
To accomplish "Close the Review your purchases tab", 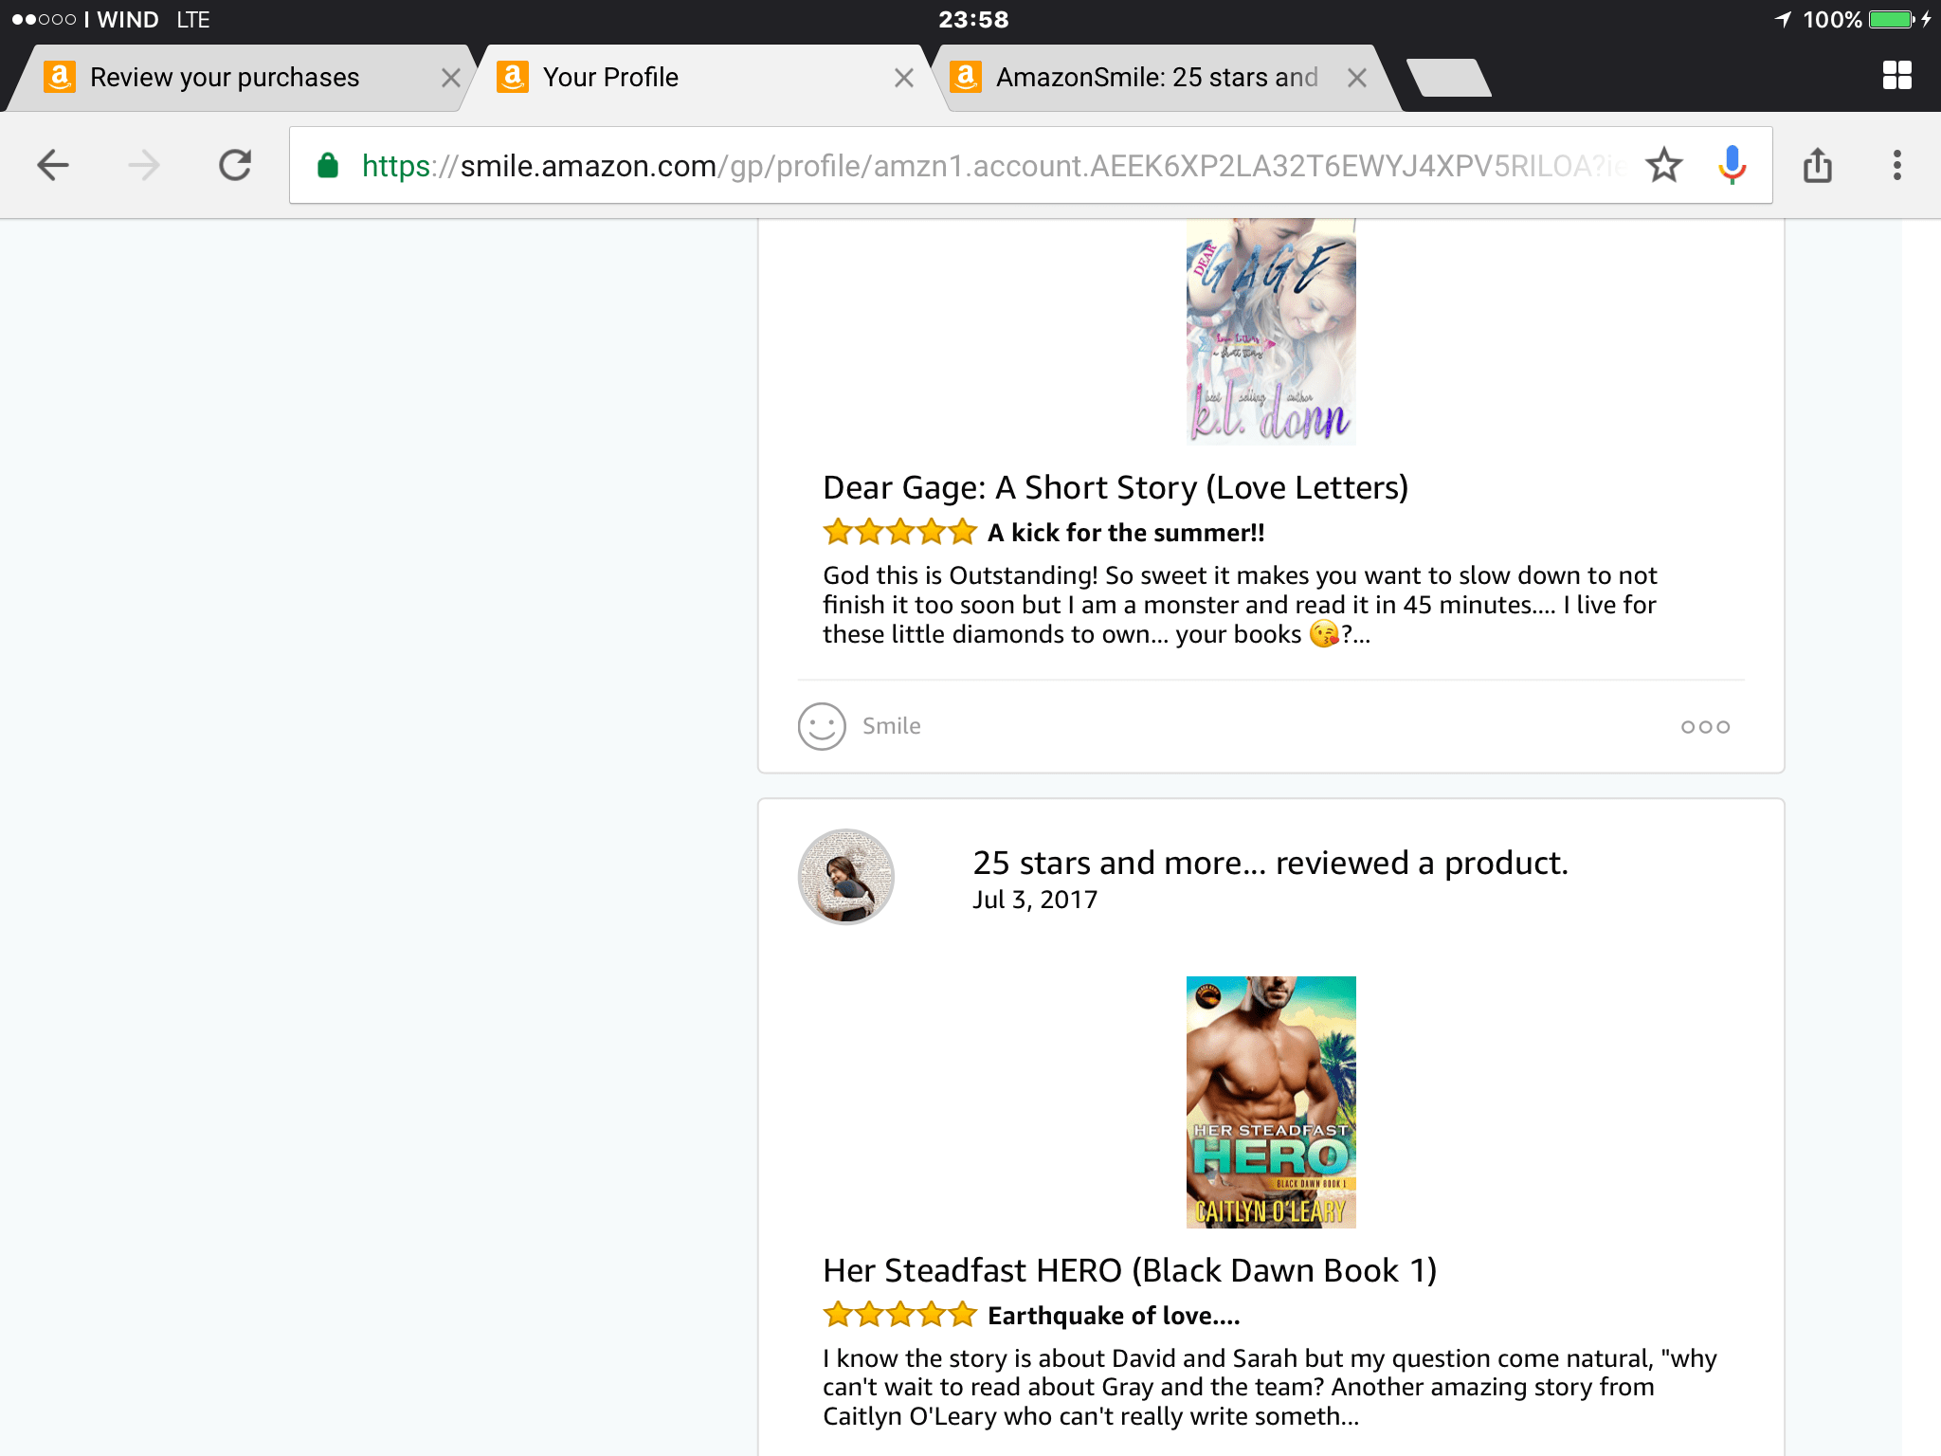I will tap(451, 78).
